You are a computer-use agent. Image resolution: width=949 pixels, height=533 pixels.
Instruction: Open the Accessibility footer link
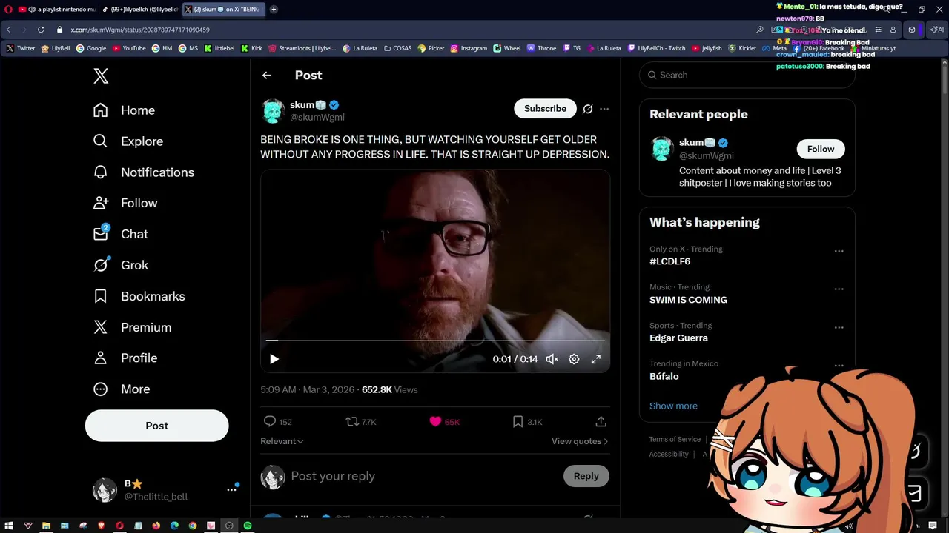point(669,454)
